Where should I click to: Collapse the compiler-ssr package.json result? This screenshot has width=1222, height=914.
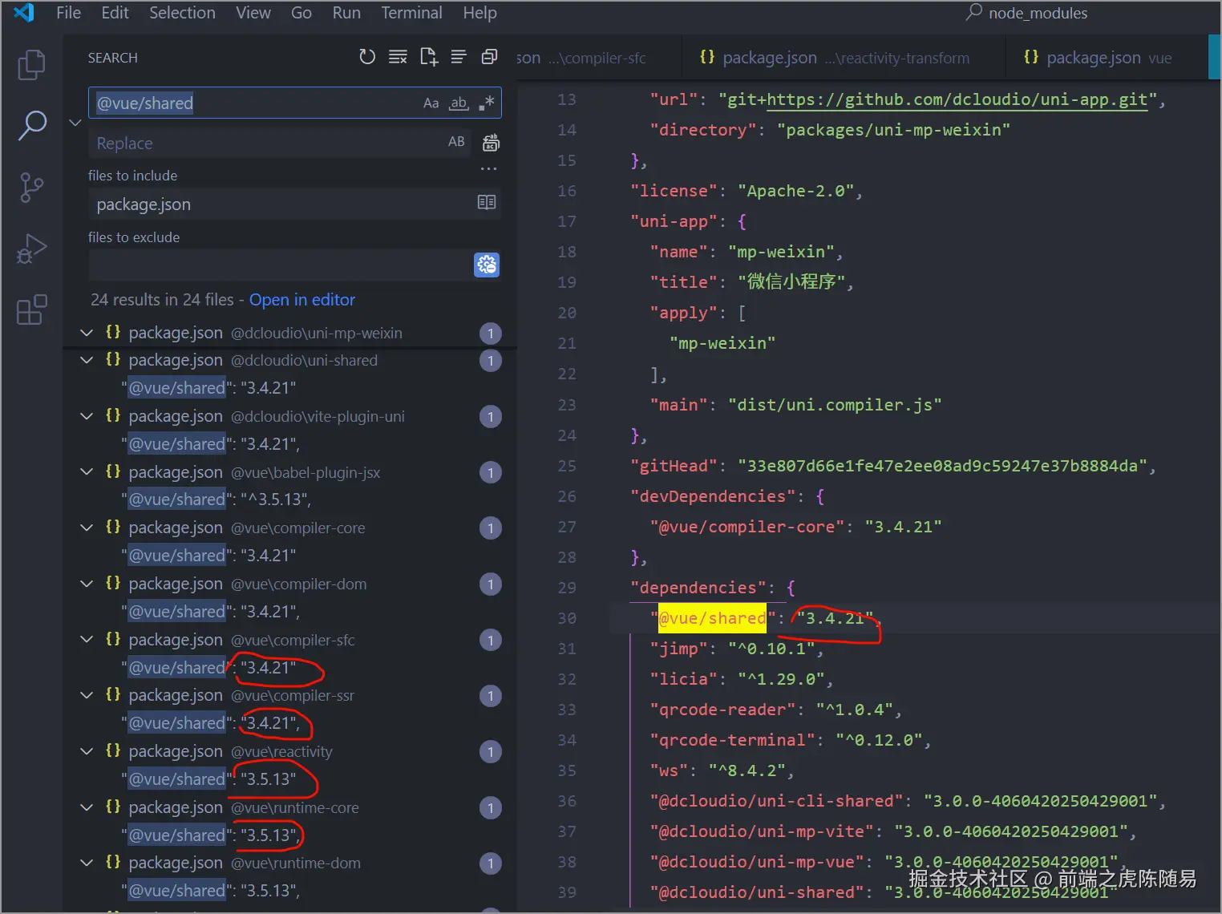(x=87, y=695)
